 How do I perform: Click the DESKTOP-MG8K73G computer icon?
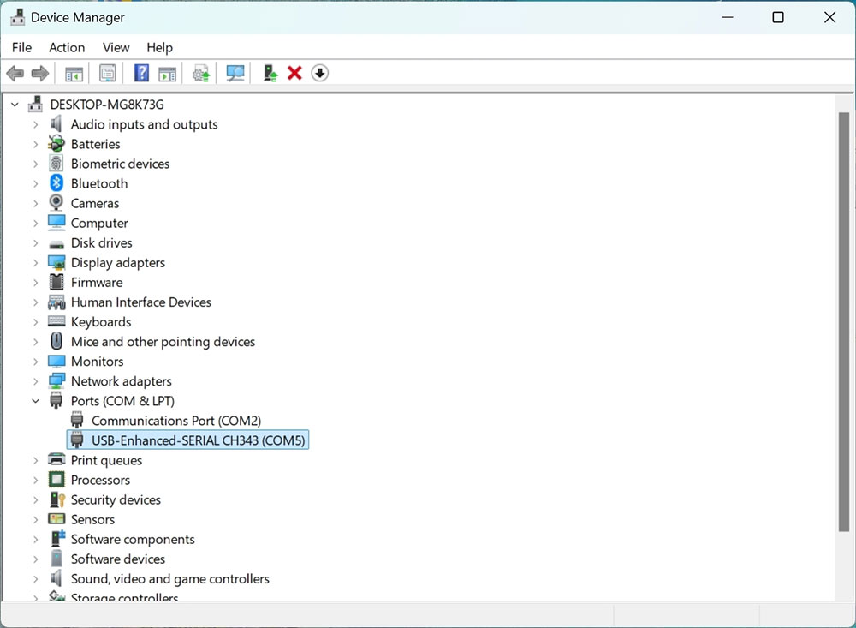35,104
